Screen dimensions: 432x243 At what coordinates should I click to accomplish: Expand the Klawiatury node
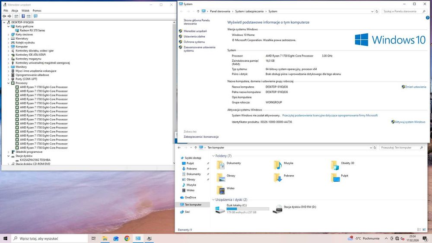pyautogui.click(x=9, y=38)
